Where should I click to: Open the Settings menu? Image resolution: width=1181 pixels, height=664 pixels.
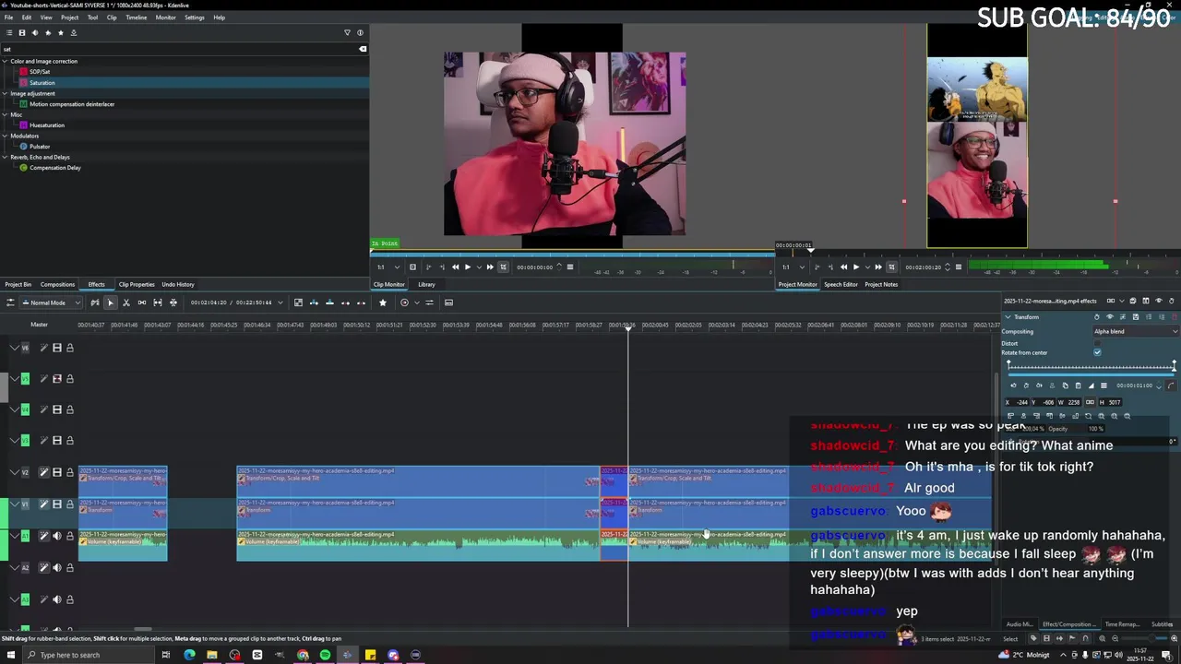coord(195,18)
